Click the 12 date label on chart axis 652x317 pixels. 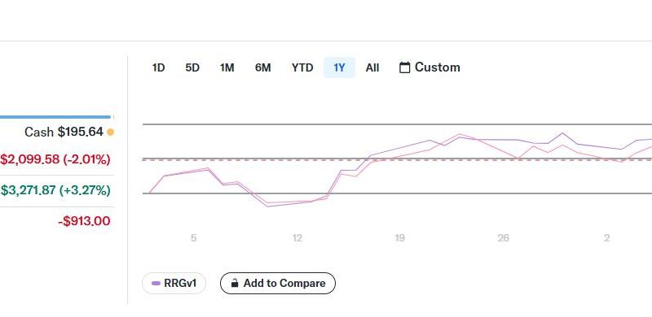pos(297,238)
